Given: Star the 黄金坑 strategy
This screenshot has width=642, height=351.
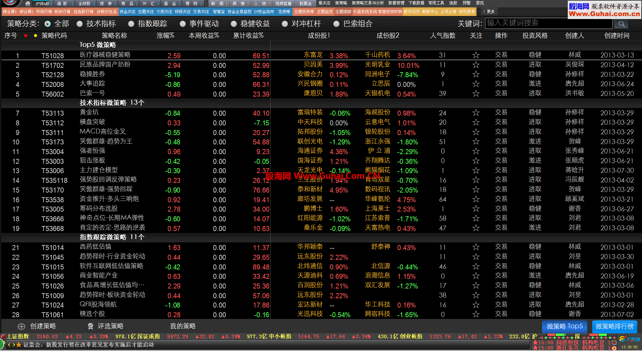Looking at the screenshot, I should pyautogui.click(x=476, y=113).
